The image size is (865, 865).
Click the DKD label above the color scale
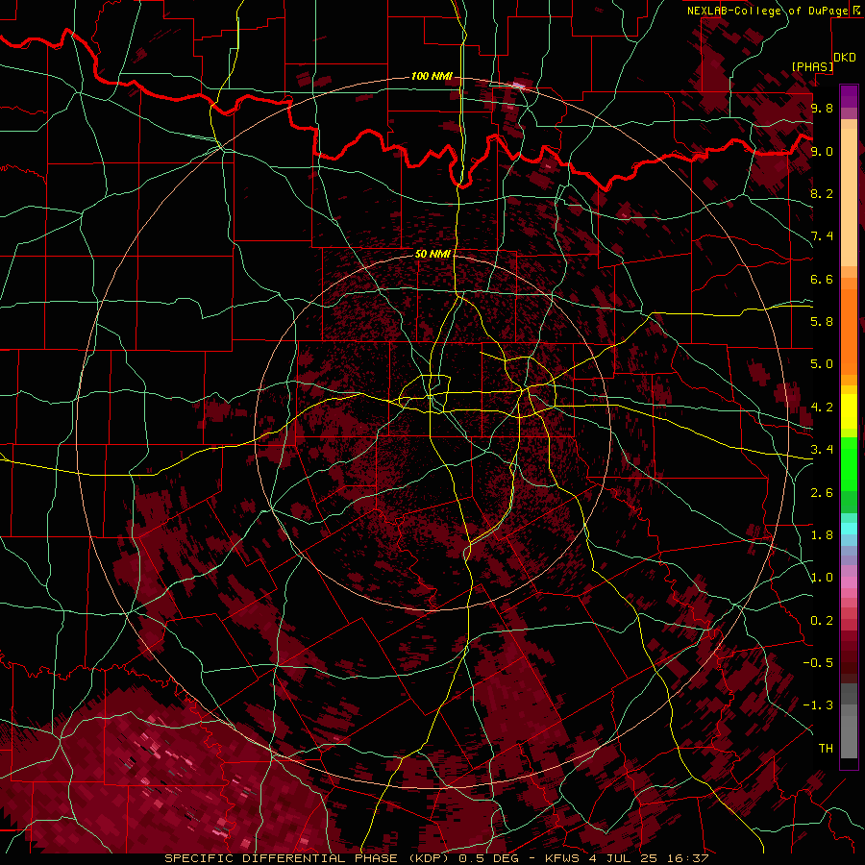coord(845,58)
